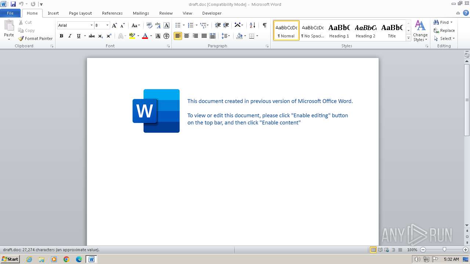This screenshot has width=470, height=264.
Task: Apply enclosed character formatting
Action: tap(166, 36)
